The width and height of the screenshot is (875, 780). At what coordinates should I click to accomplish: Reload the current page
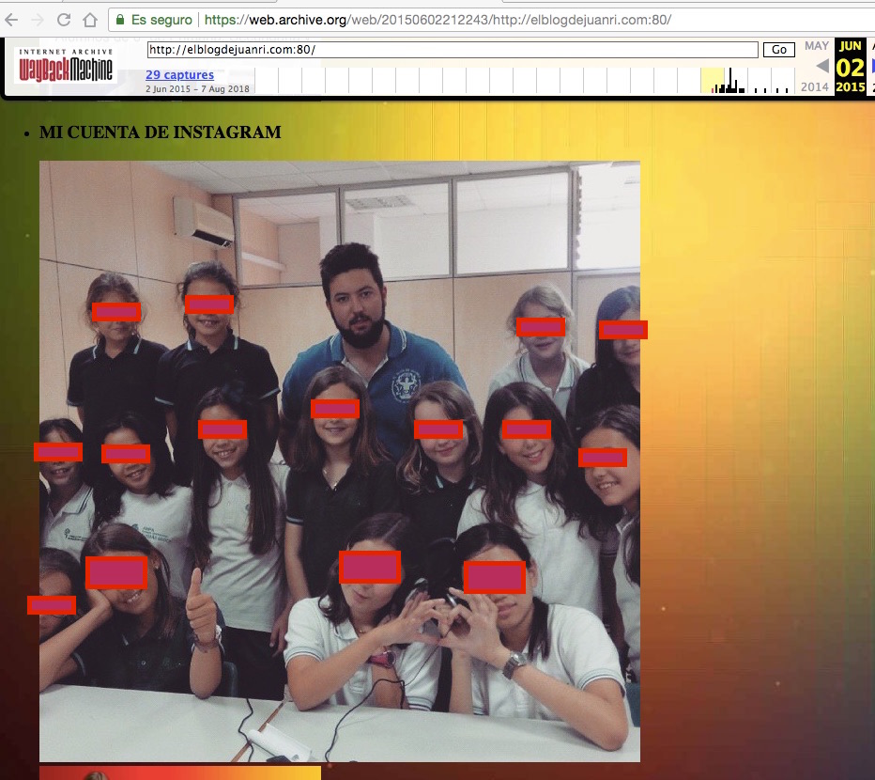[x=64, y=20]
